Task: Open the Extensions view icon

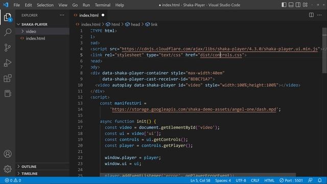Action: (x=8, y=78)
